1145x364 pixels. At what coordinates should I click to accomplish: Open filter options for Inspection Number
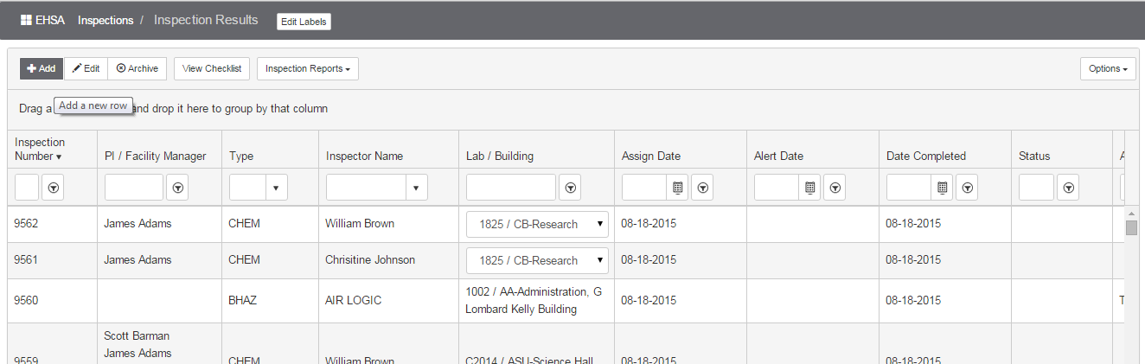point(53,187)
